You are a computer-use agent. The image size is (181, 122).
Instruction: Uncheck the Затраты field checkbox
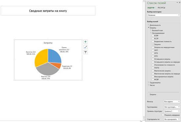(x=153, y=44)
